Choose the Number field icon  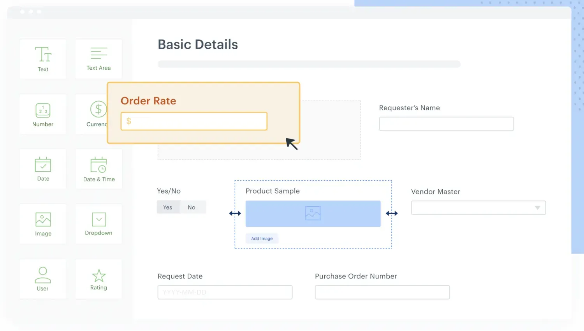coord(43,111)
